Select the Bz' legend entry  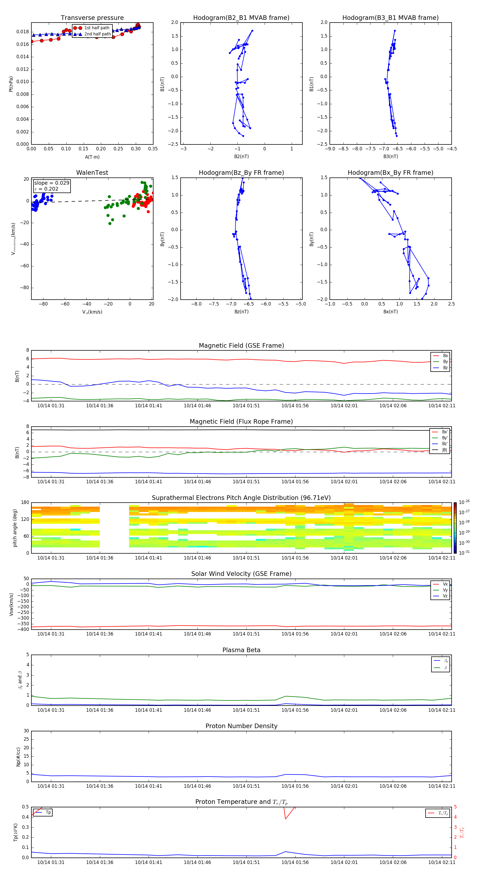[440, 444]
